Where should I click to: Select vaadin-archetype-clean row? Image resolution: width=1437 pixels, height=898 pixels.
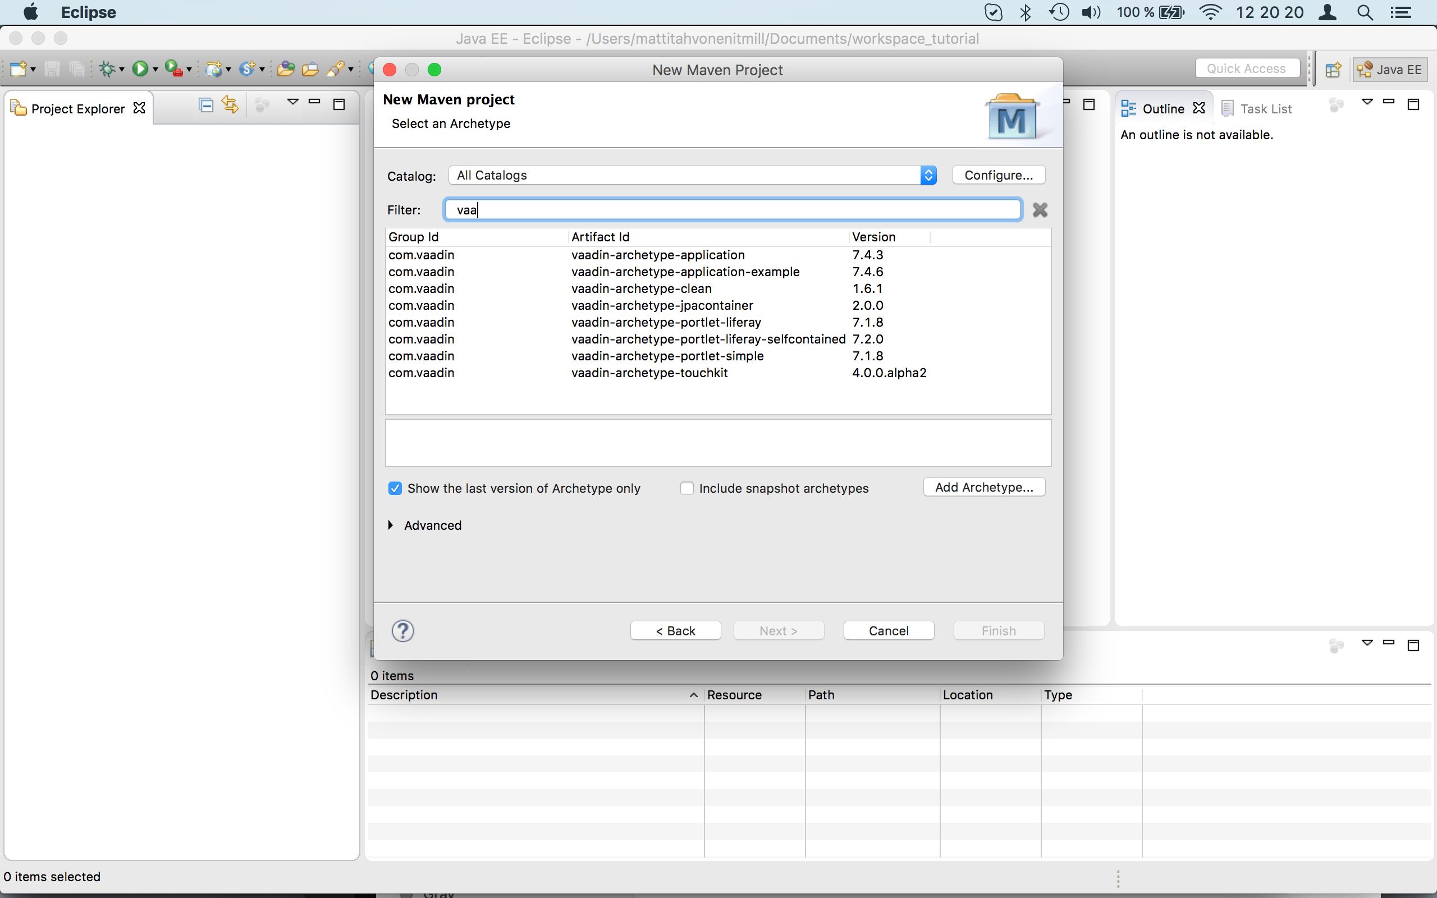click(717, 288)
